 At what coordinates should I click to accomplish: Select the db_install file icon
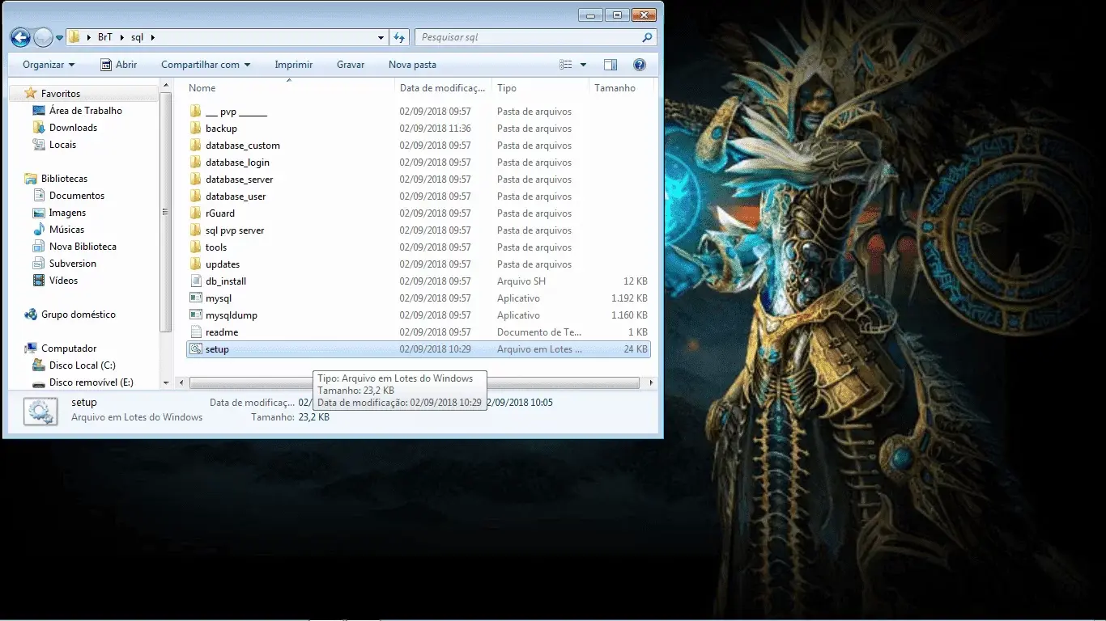[195, 281]
